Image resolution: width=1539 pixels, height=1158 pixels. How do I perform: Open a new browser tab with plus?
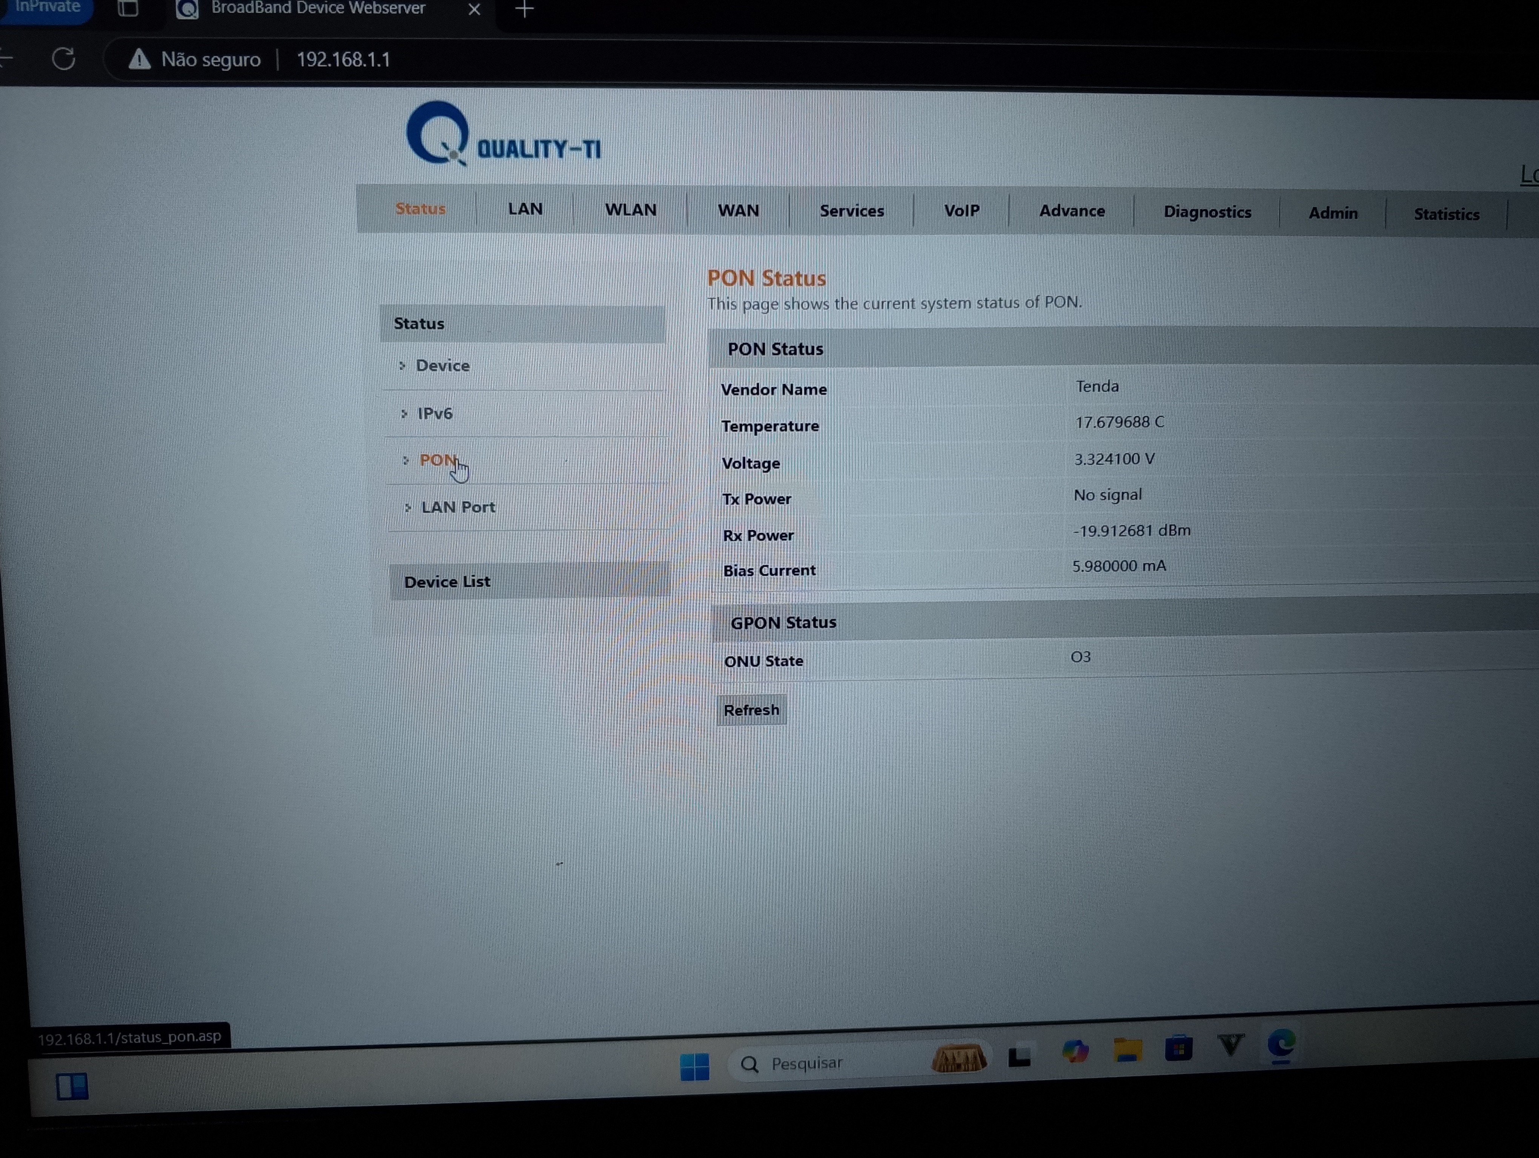tap(525, 9)
